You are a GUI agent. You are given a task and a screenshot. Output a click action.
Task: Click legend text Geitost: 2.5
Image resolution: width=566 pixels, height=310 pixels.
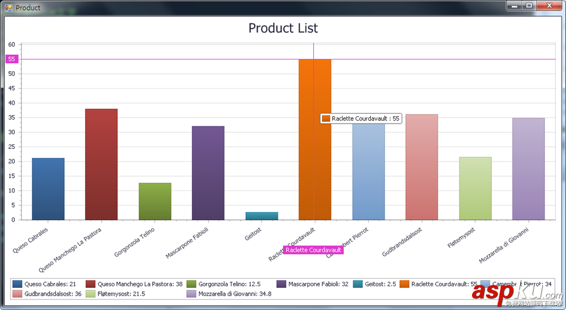pos(380,284)
